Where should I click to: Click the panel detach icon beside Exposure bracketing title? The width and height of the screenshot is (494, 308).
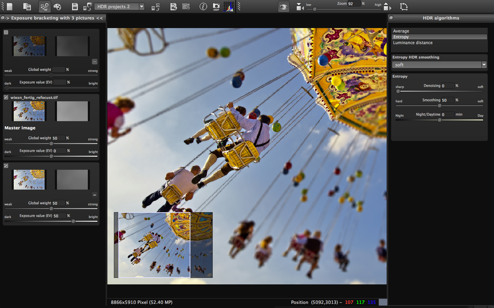(3, 18)
